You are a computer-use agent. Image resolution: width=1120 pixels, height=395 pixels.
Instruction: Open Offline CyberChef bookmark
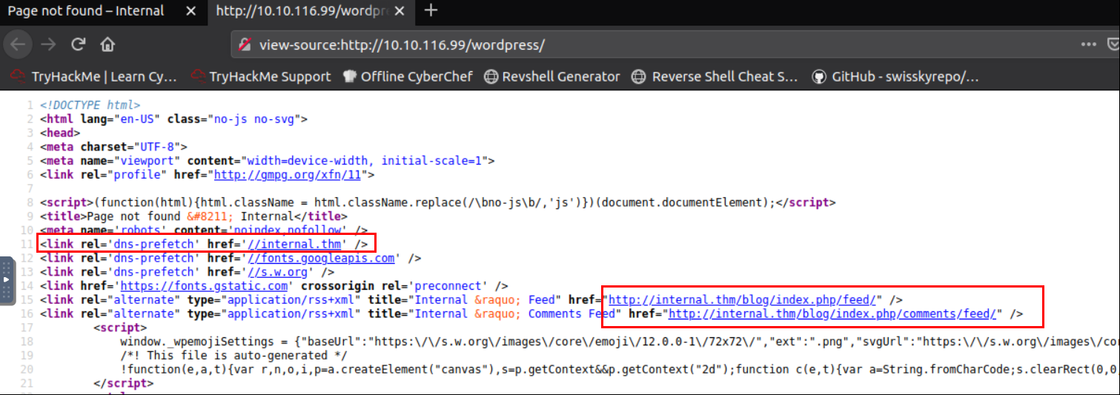click(x=408, y=76)
